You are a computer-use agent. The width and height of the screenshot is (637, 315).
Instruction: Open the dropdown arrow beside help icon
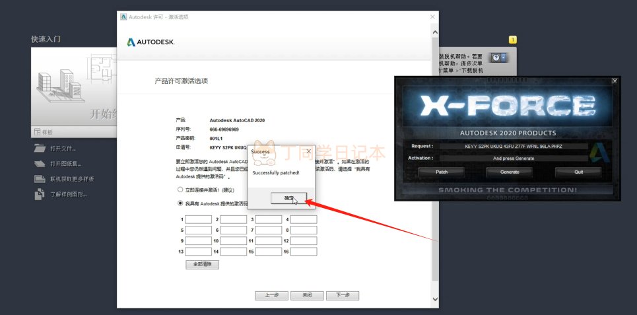point(504,57)
